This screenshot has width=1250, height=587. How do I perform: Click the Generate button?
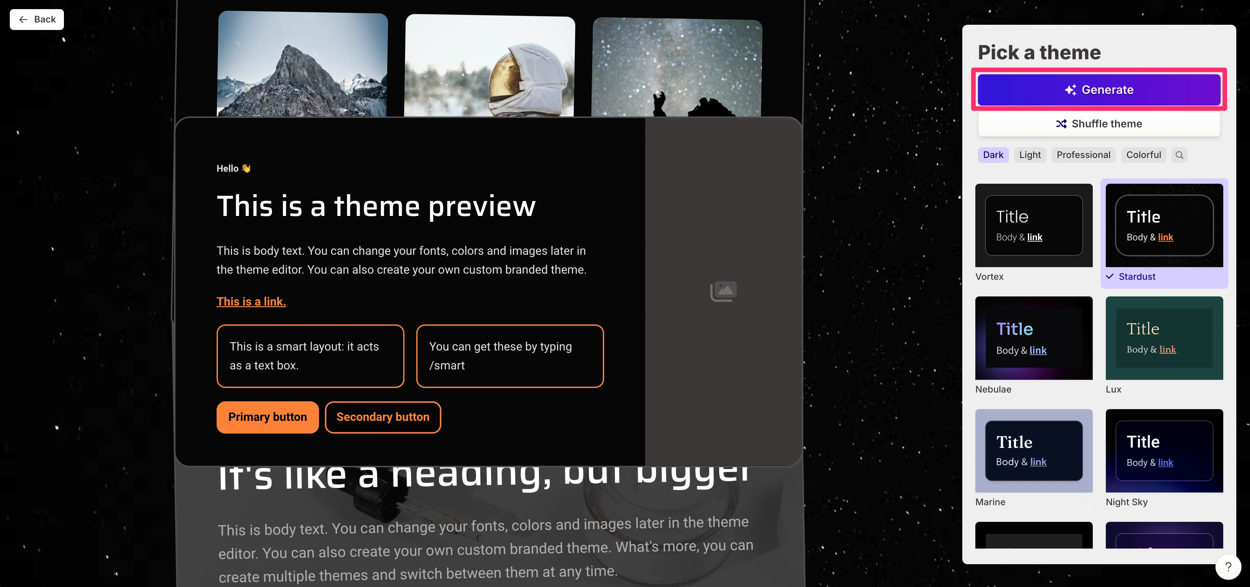(x=1099, y=90)
